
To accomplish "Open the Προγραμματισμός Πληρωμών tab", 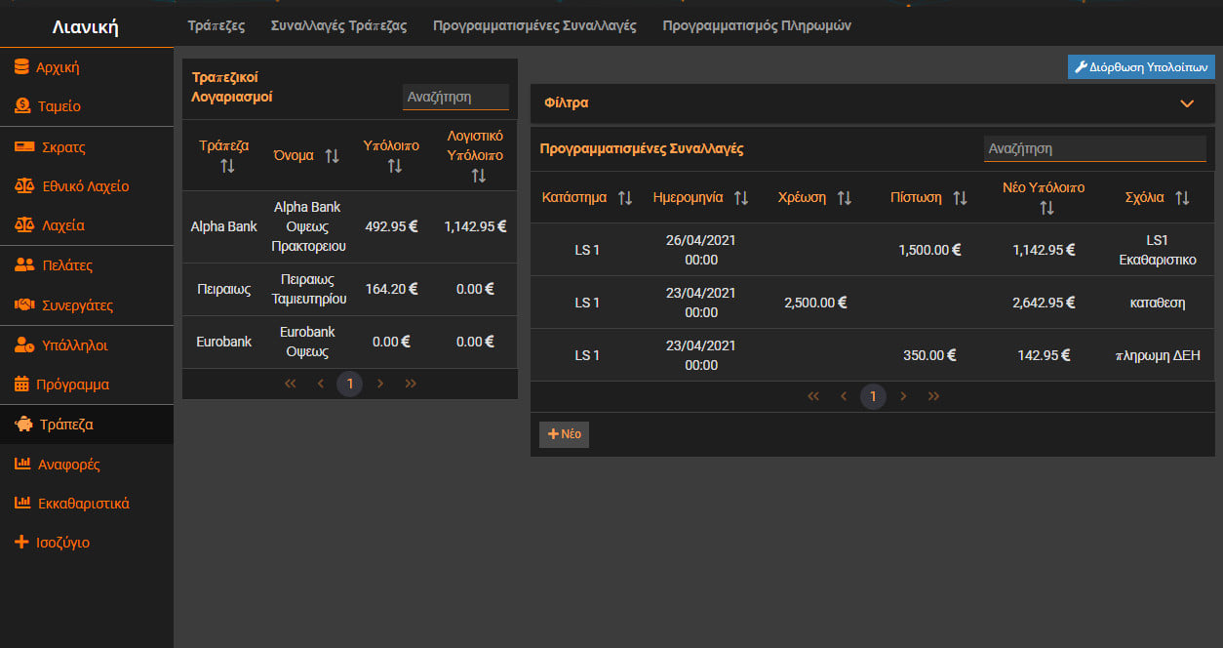I will coord(757,25).
